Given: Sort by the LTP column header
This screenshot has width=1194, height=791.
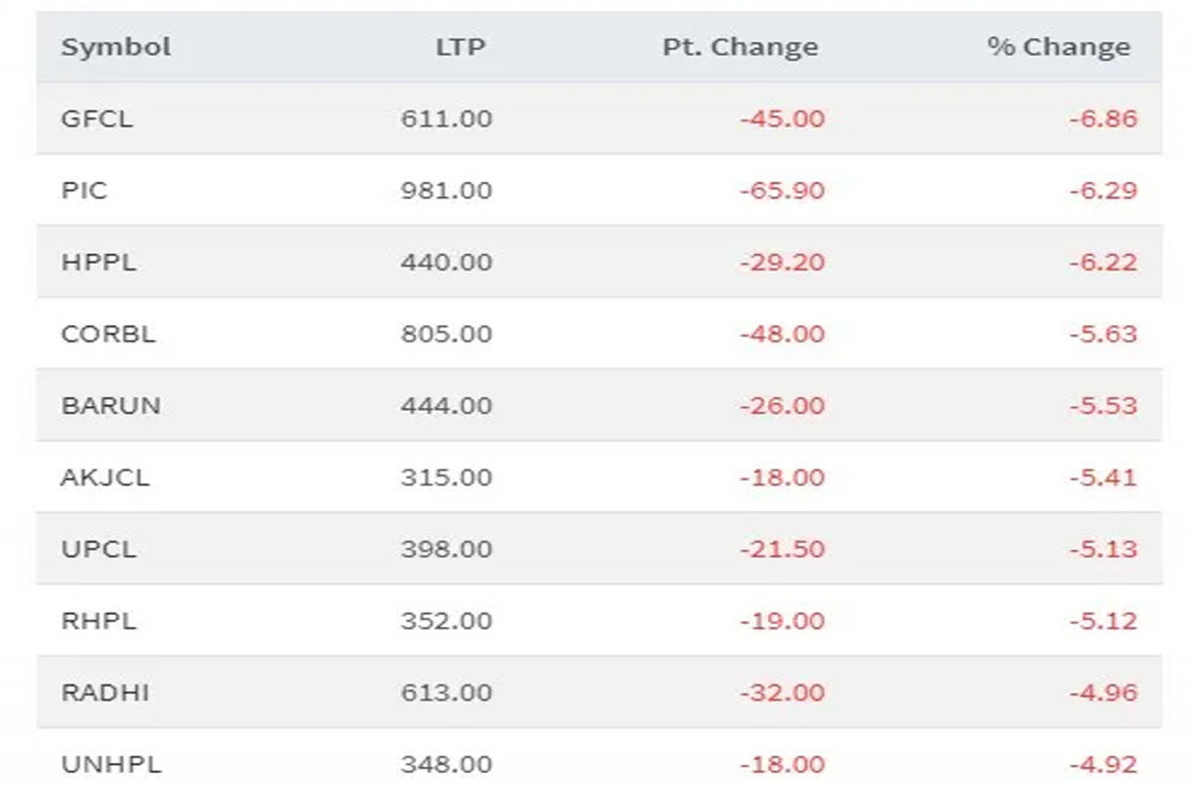Looking at the screenshot, I should click(460, 47).
